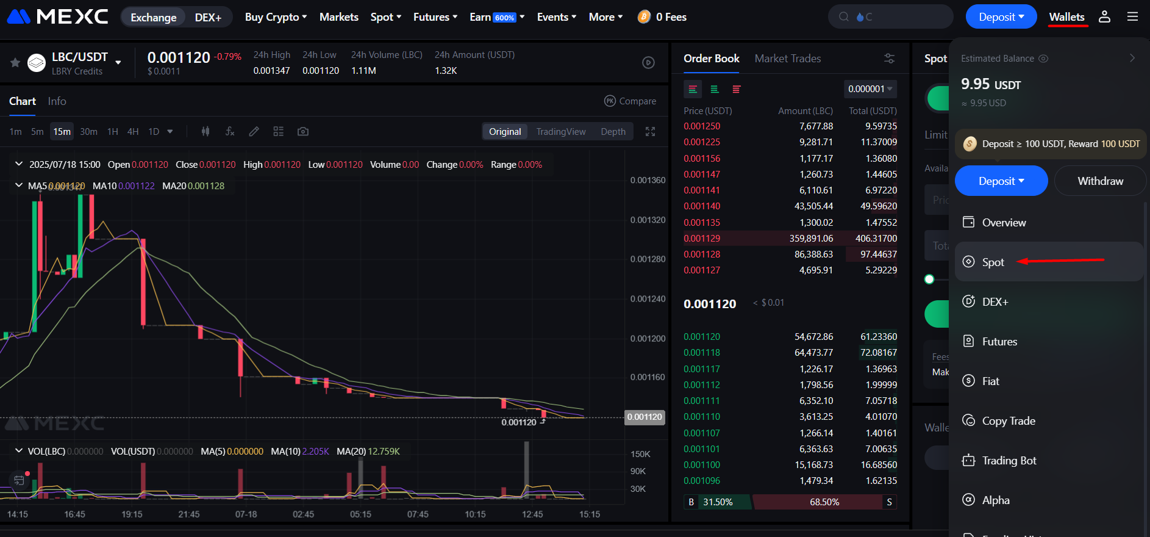Open the Buy Crypto dropdown
This screenshot has width=1150, height=537.
pyautogui.click(x=276, y=17)
